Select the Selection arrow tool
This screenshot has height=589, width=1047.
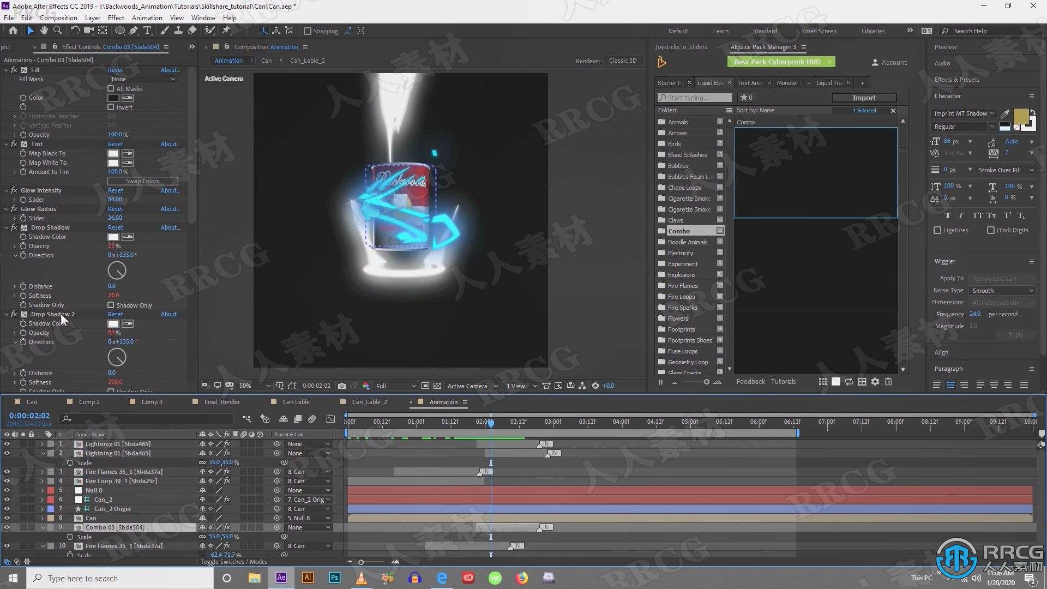tap(30, 31)
